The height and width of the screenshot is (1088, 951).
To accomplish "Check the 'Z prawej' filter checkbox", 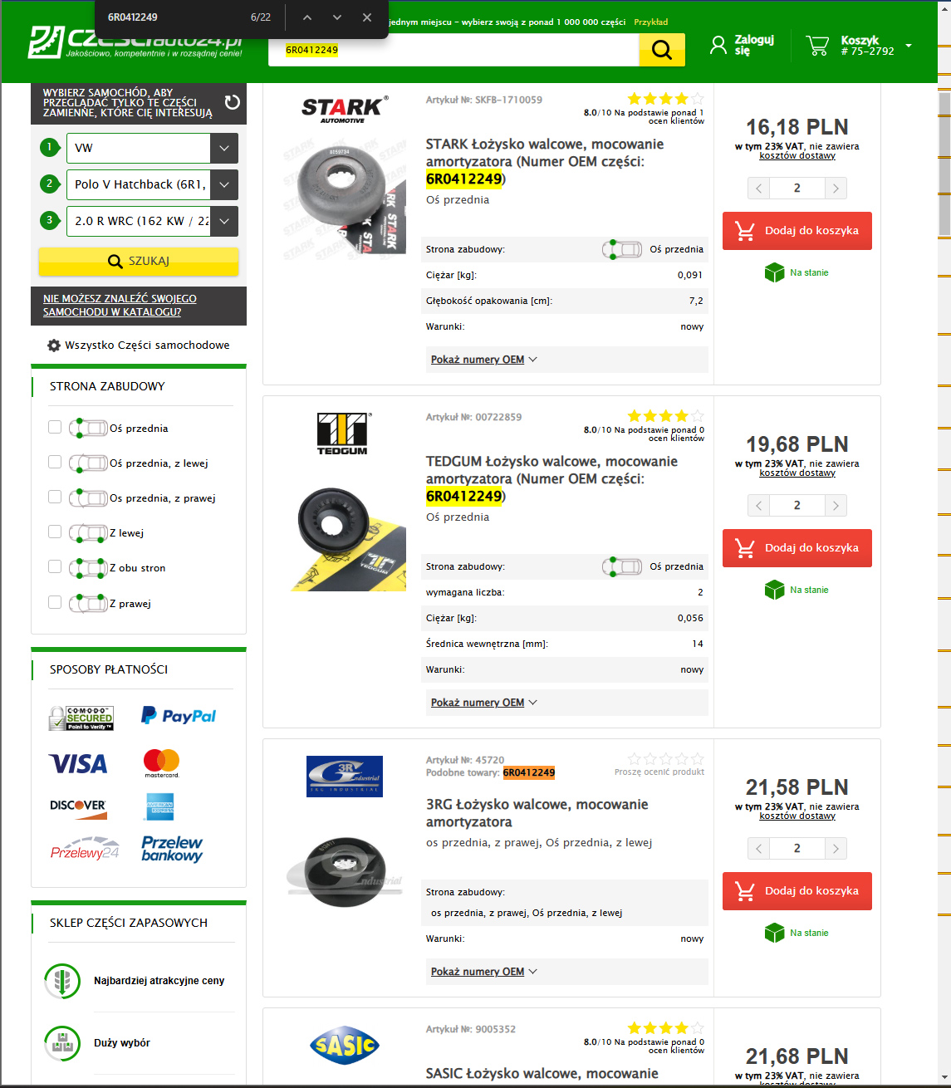I will click(55, 602).
